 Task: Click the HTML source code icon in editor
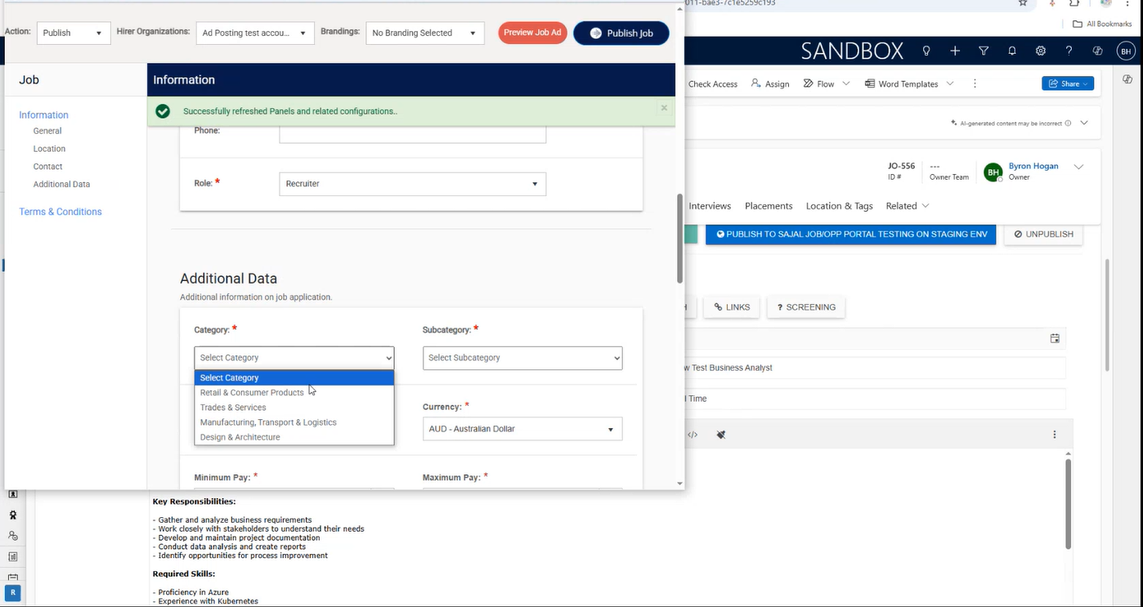tap(693, 435)
